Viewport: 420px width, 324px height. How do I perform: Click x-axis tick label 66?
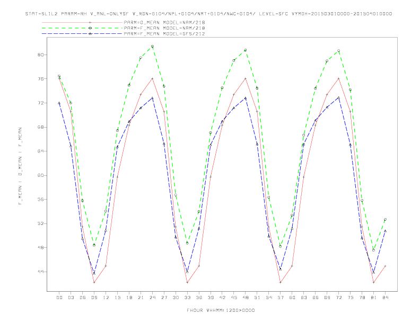click(316, 298)
